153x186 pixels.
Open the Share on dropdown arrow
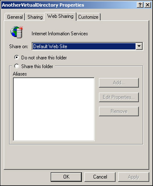(139, 46)
